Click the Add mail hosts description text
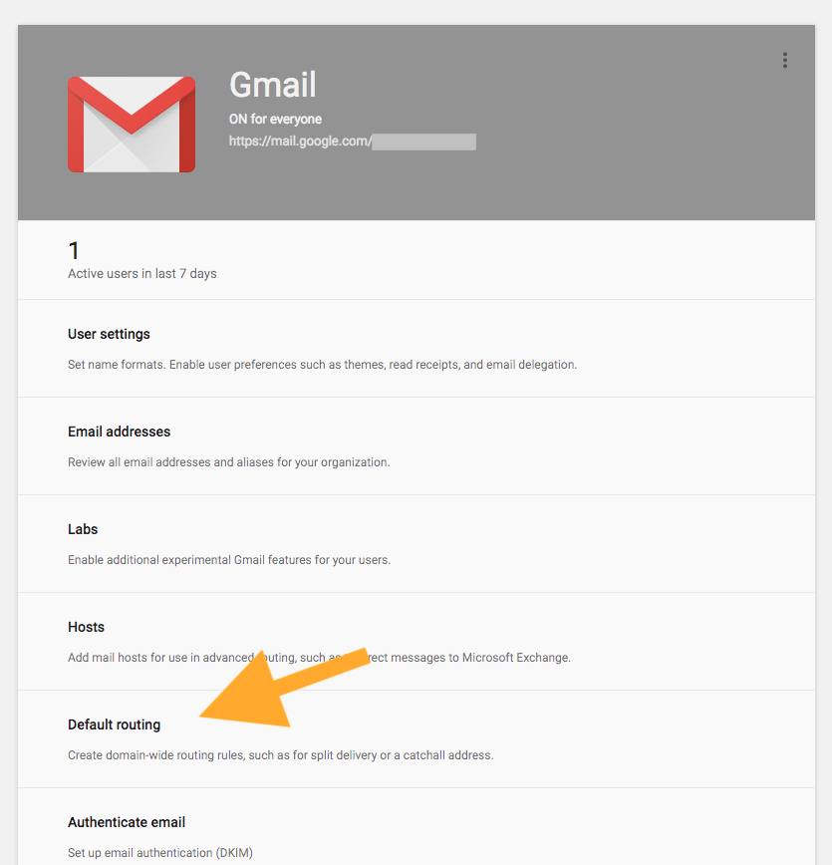Image resolution: width=832 pixels, height=865 pixels. (x=319, y=658)
